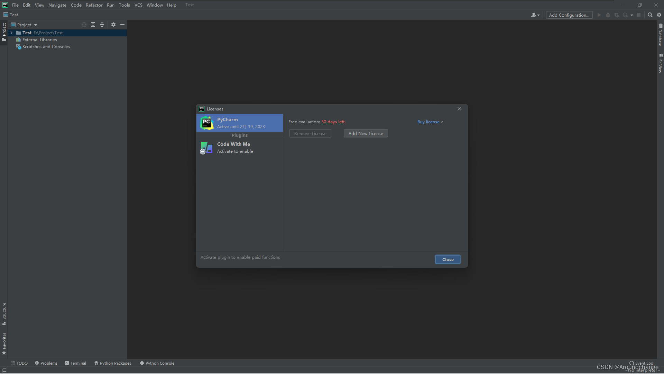The width and height of the screenshot is (664, 374).
Task: Close the Licenses dialog with X
Action: [459, 109]
